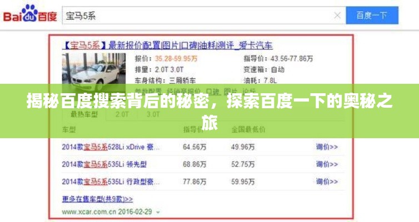Click the 68.86万 guide price cell
The height and width of the screenshot is (222, 419).
pyautogui.click(x=194, y=164)
